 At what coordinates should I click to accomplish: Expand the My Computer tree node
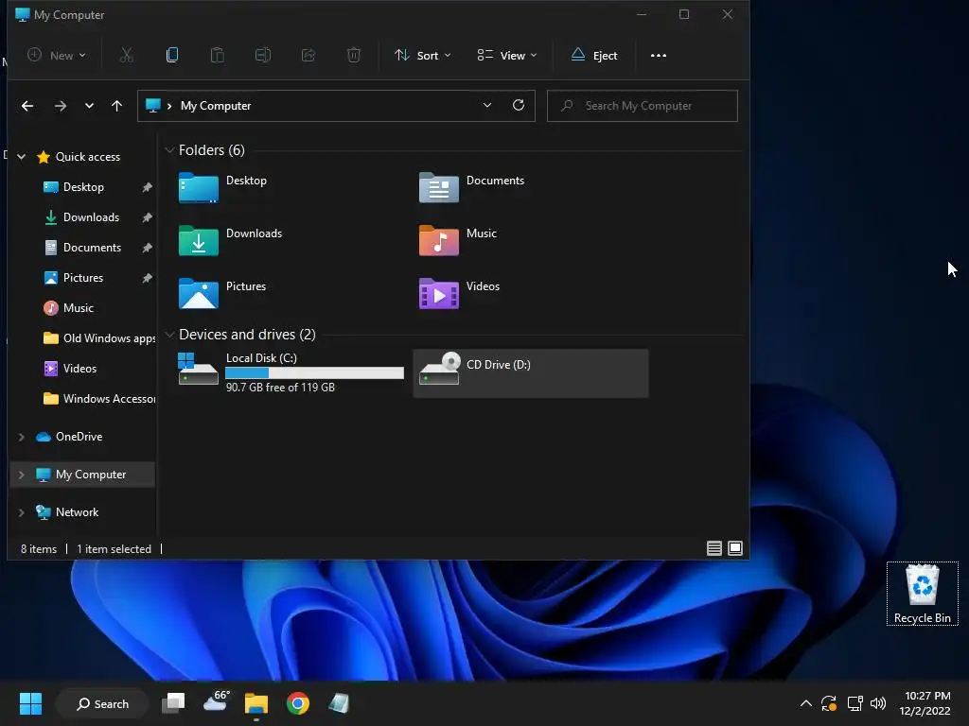point(22,475)
